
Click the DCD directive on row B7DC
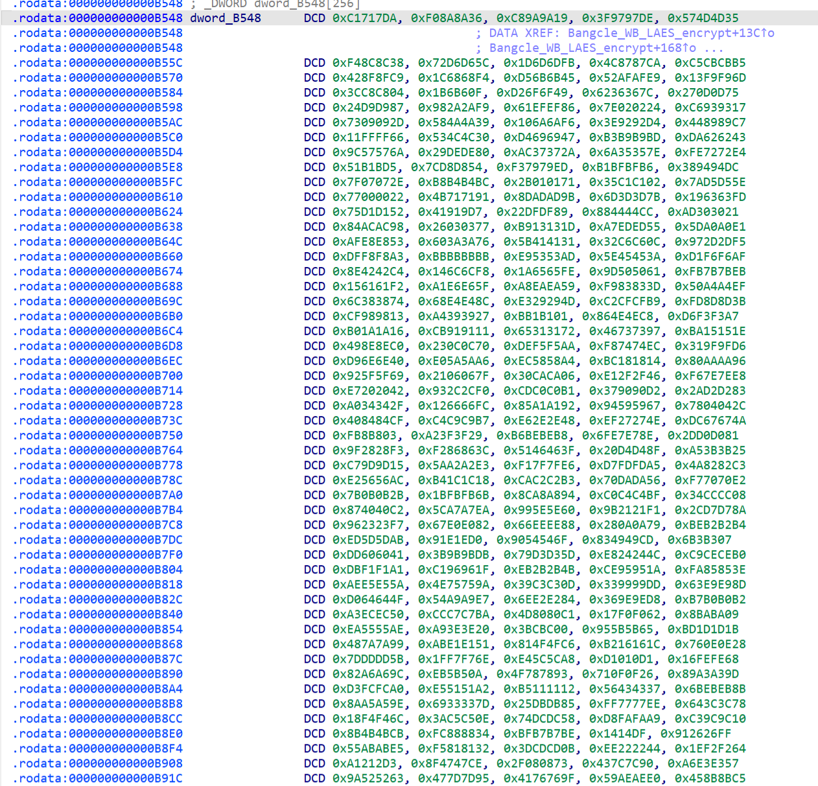pyautogui.click(x=314, y=540)
